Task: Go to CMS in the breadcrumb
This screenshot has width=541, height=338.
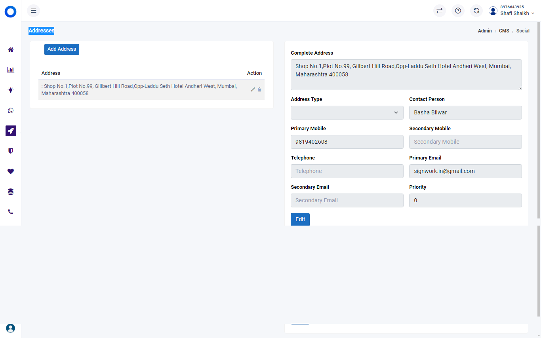Action: 504,31
